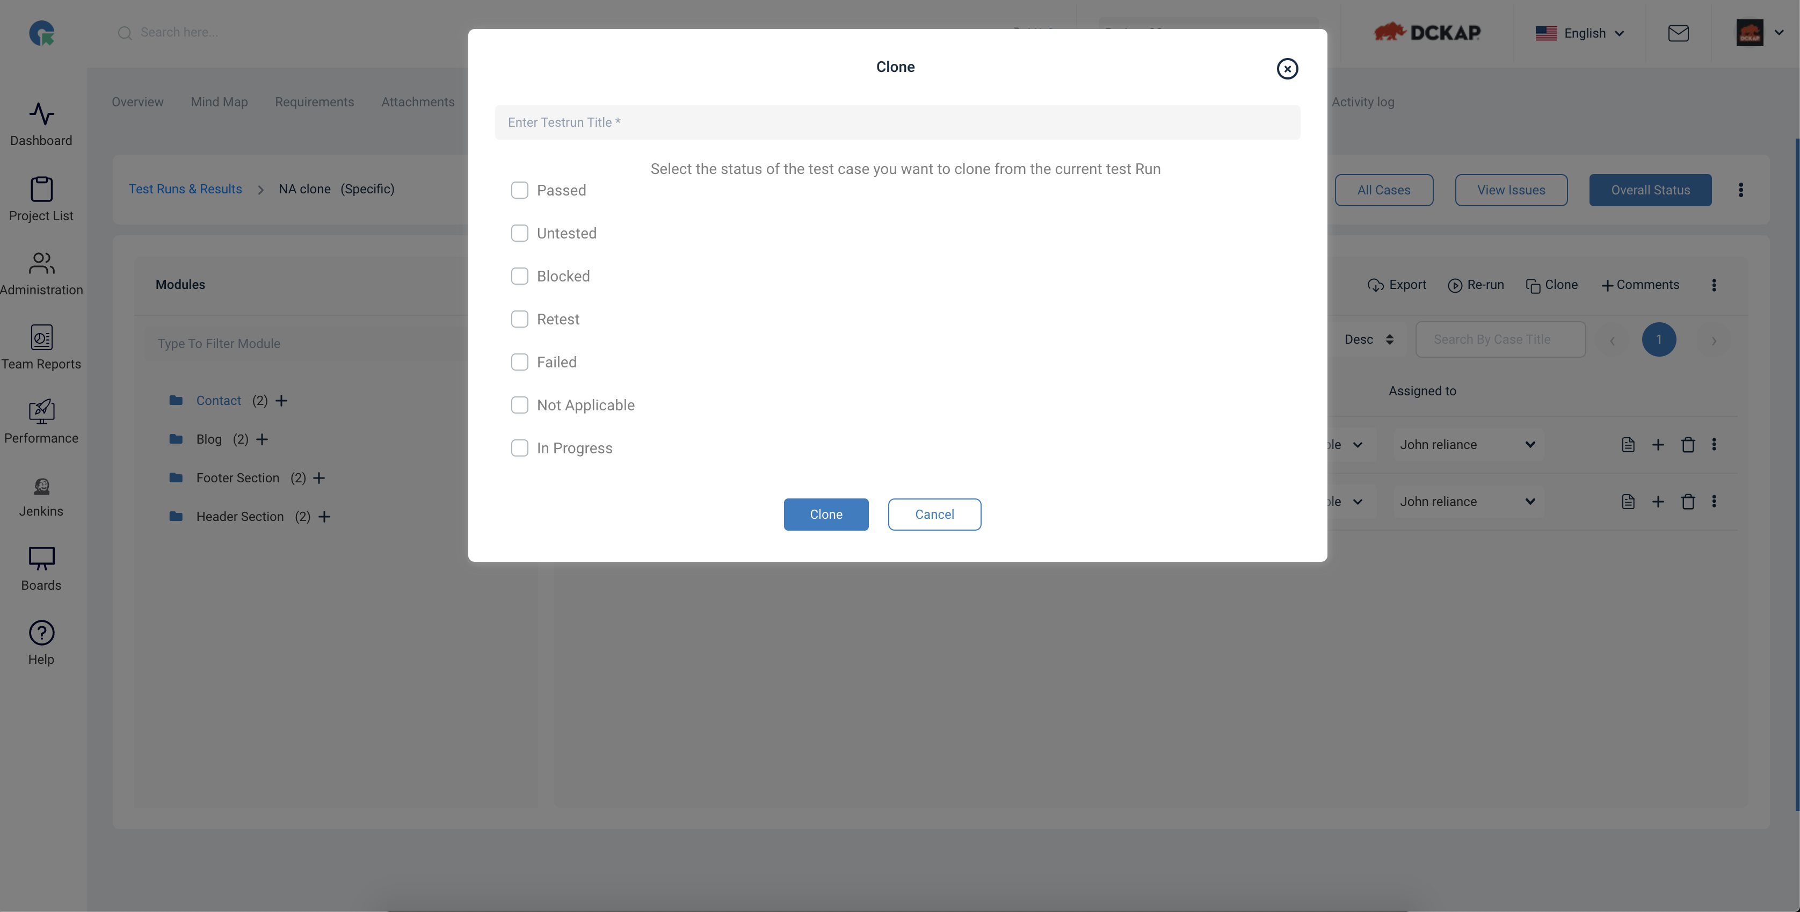
Task: Click the second row document icon
Action: click(x=1628, y=502)
